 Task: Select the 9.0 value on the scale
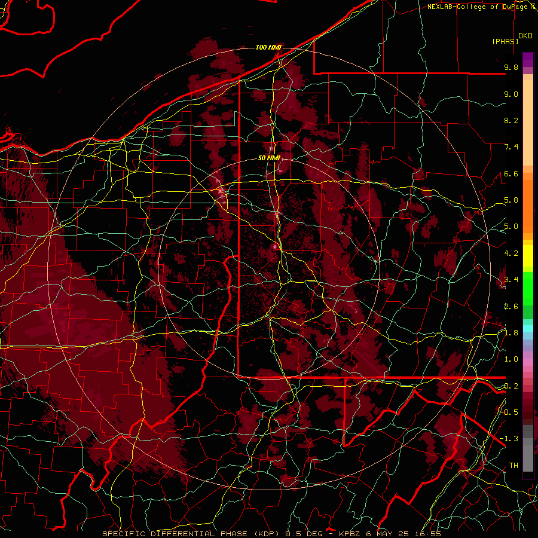[511, 94]
